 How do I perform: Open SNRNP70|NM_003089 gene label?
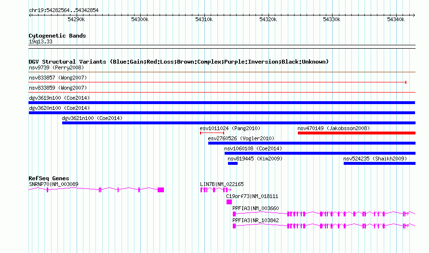54,185
